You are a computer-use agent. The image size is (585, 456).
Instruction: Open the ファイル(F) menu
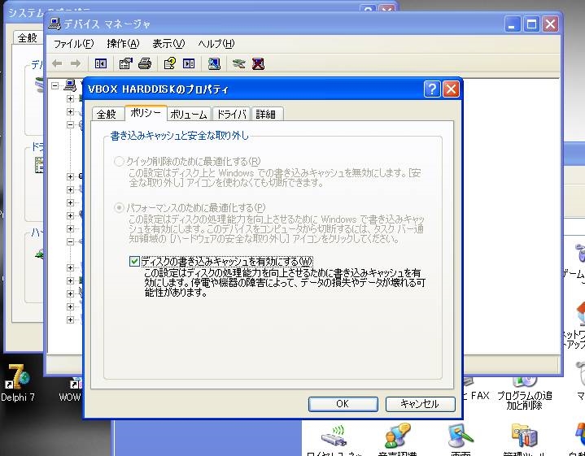point(73,44)
